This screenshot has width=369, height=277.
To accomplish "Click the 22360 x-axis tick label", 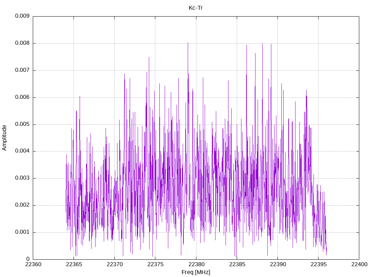I will click(x=33, y=264).
